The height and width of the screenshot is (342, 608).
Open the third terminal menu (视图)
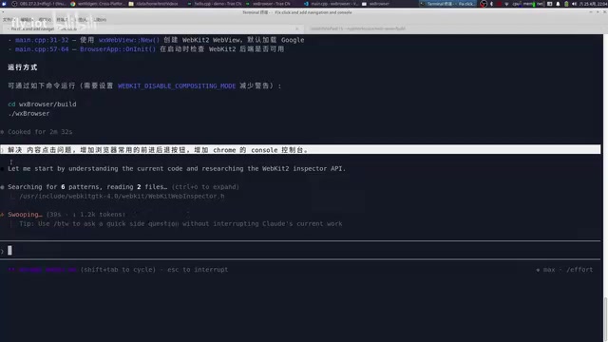(x=45, y=19)
